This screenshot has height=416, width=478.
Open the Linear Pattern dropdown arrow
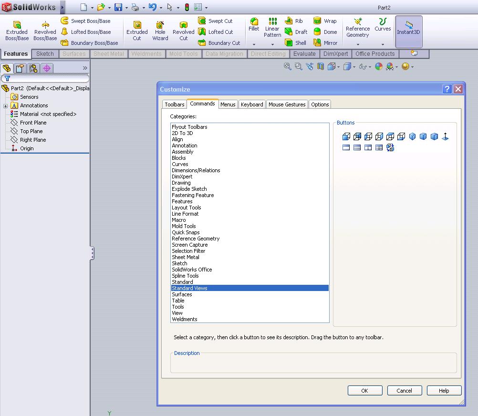[272, 44]
